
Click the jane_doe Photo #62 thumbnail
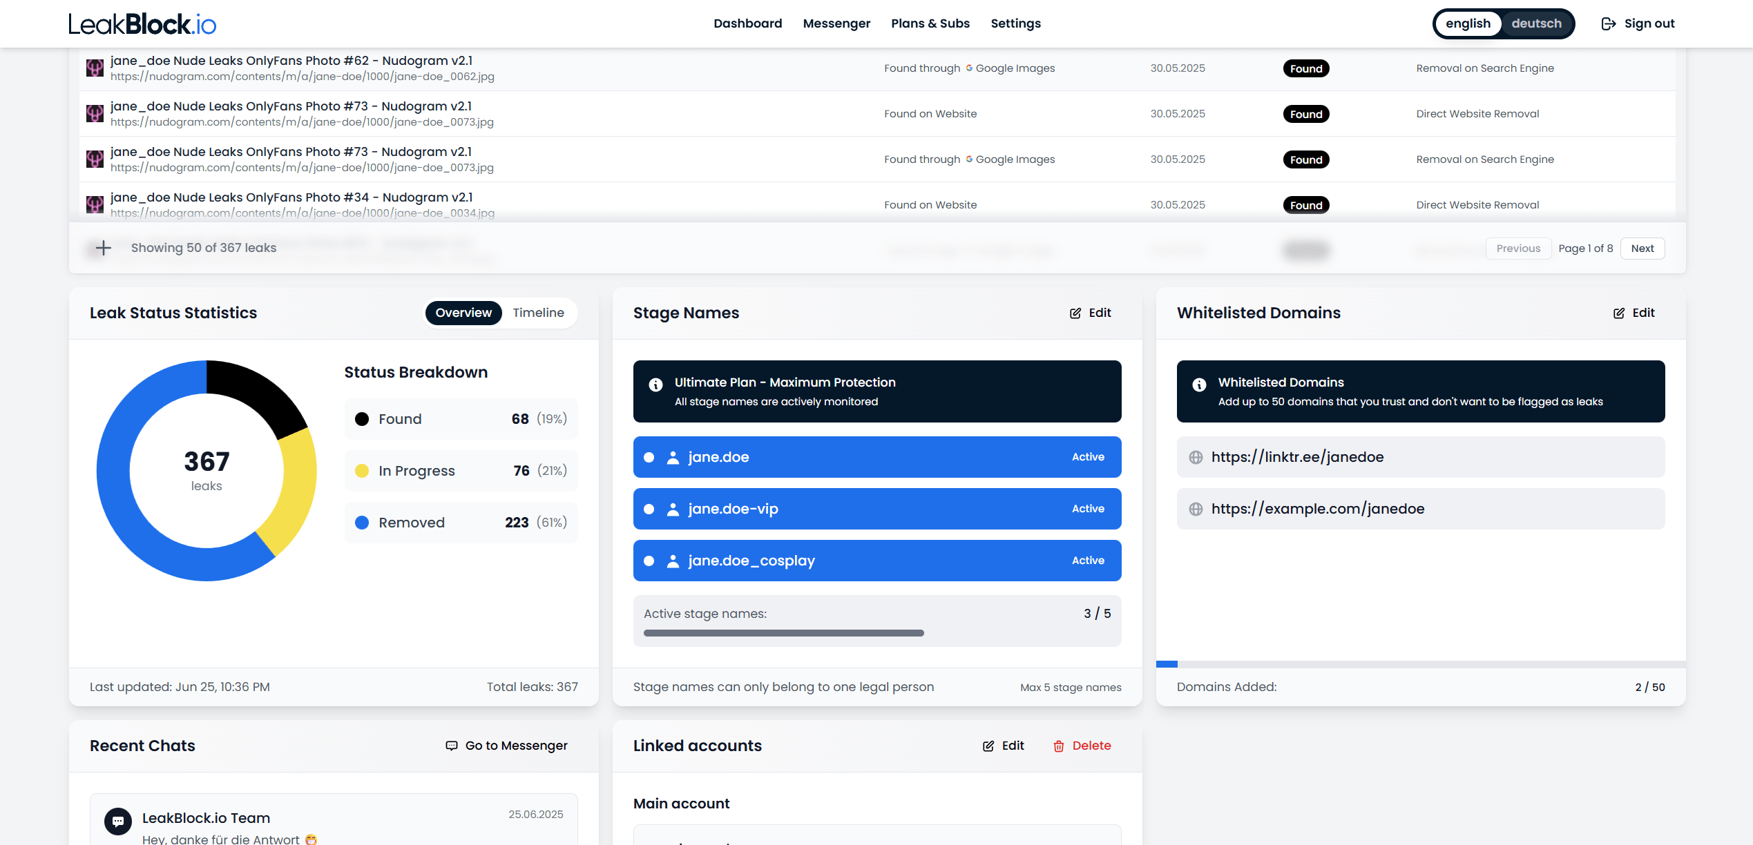click(x=95, y=67)
